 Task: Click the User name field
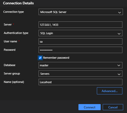click(80, 42)
